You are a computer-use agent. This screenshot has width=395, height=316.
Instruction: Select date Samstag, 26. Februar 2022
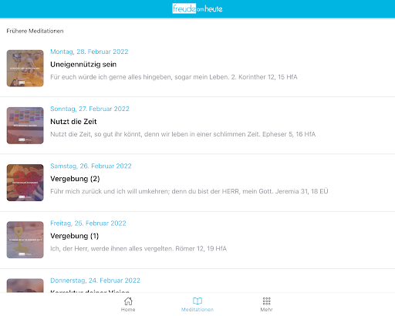coord(91,166)
